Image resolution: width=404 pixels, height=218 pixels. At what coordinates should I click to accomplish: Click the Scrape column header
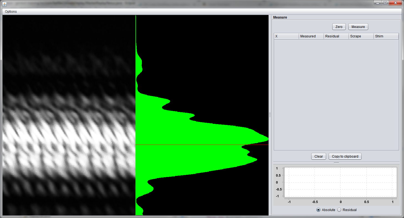coord(361,36)
